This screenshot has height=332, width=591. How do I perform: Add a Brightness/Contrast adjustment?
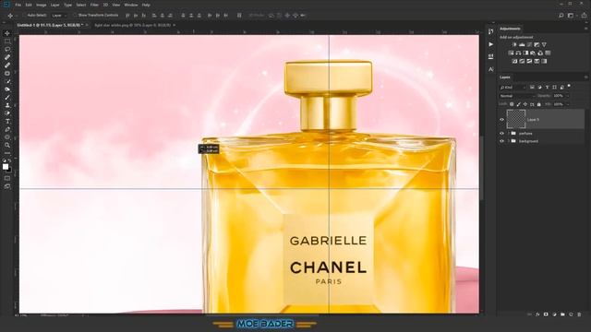click(514, 45)
